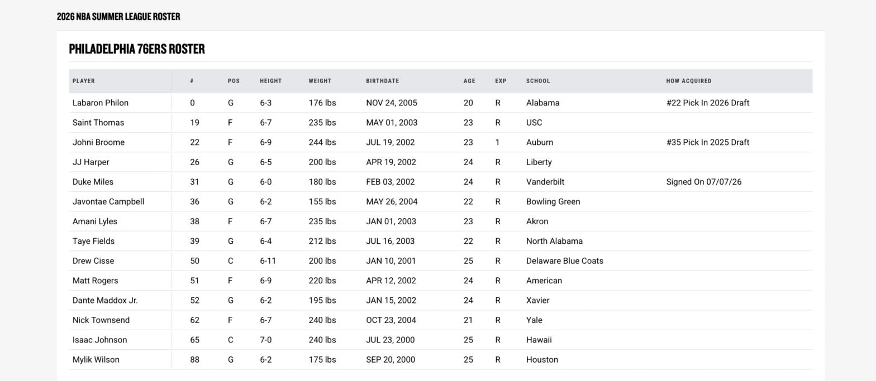Viewport: 876px width, 381px height.
Task: Click birthdate OCT 23, 2004
Action: click(x=391, y=320)
